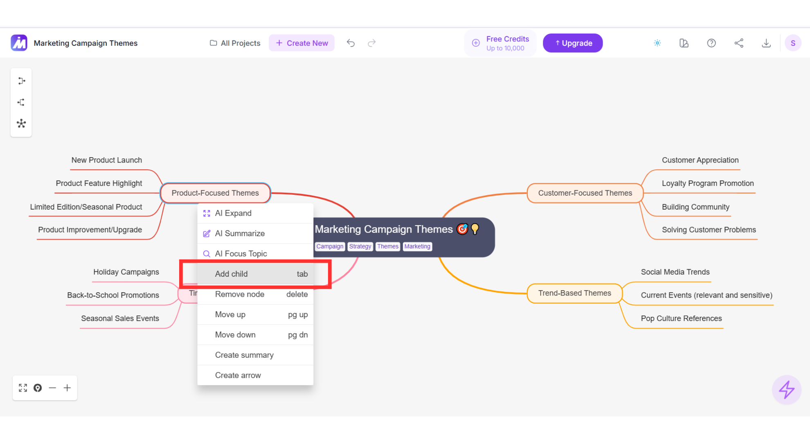The image size is (810, 442).
Task: Click the Themes tag
Action: tap(387, 246)
